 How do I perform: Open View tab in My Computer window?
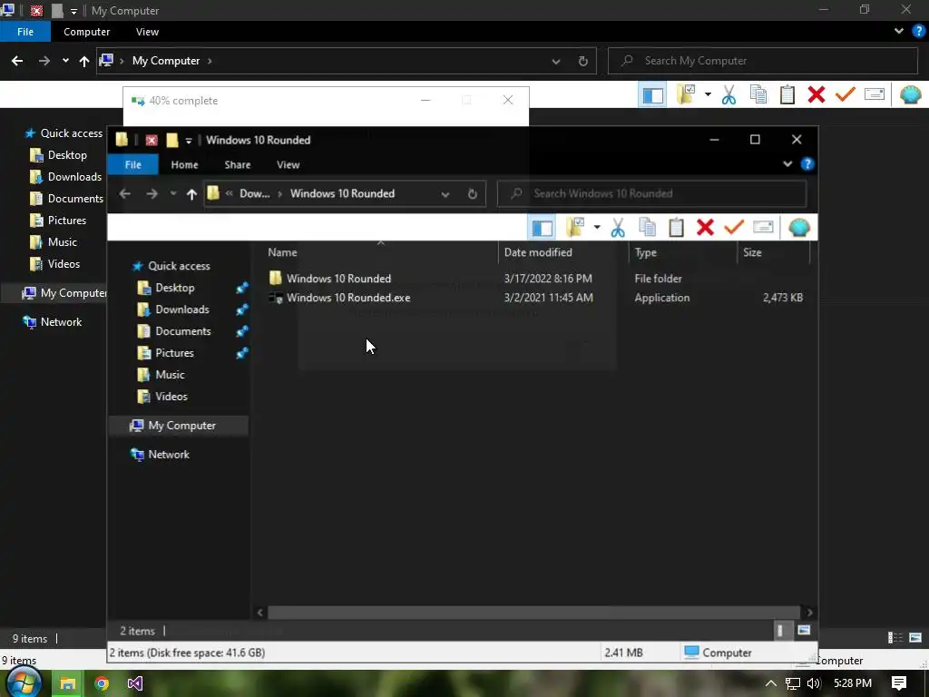[147, 32]
